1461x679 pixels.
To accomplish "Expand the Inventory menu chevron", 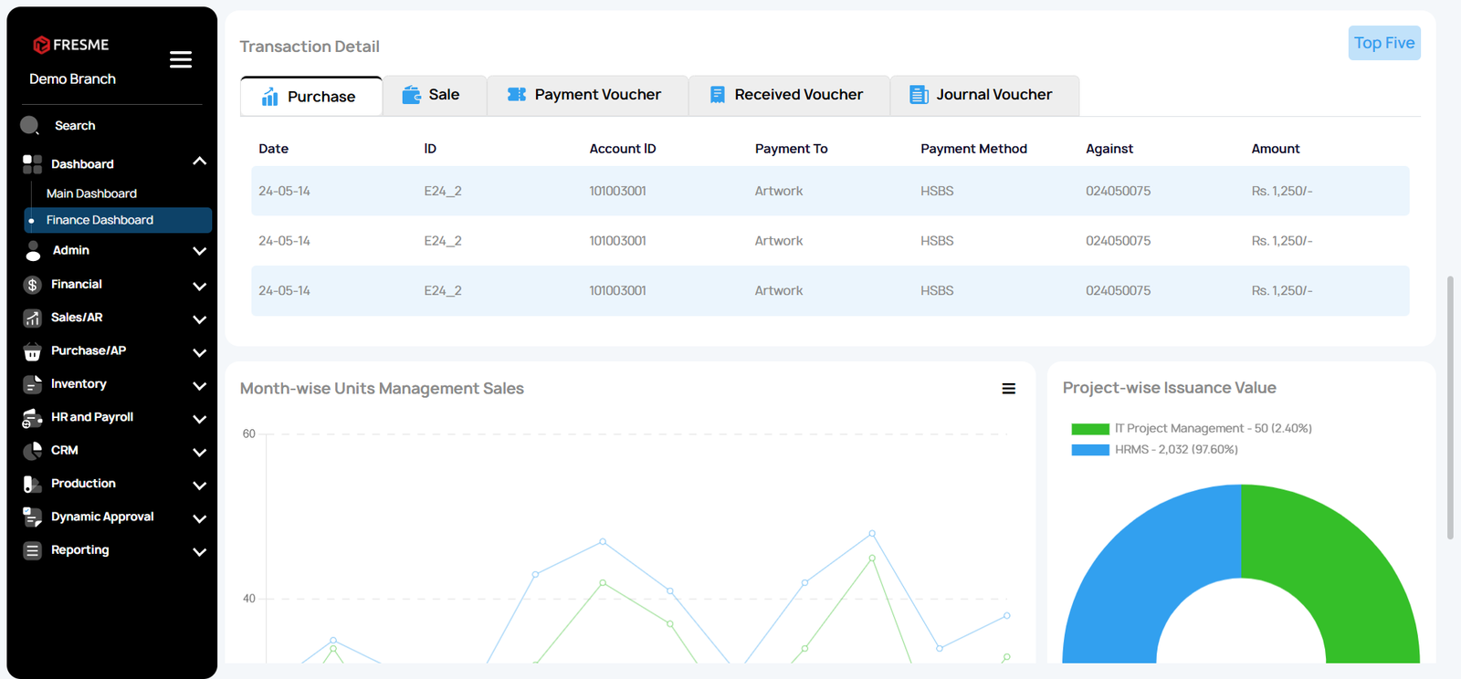I will pyautogui.click(x=199, y=385).
